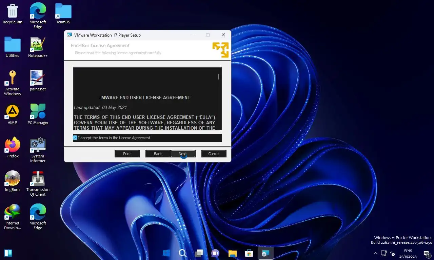434x260 pixels.
Task: Select the PC Manager desktop icon
Action: click(x=38, y=114)
